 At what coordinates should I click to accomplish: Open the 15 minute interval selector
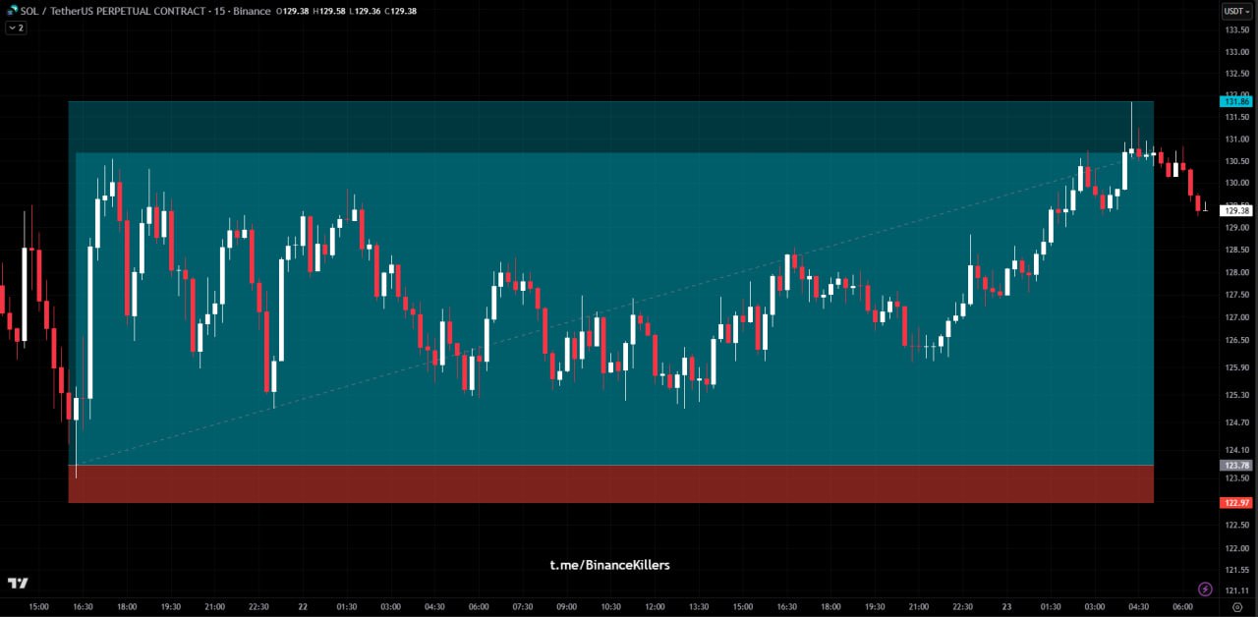click(215, 12)
